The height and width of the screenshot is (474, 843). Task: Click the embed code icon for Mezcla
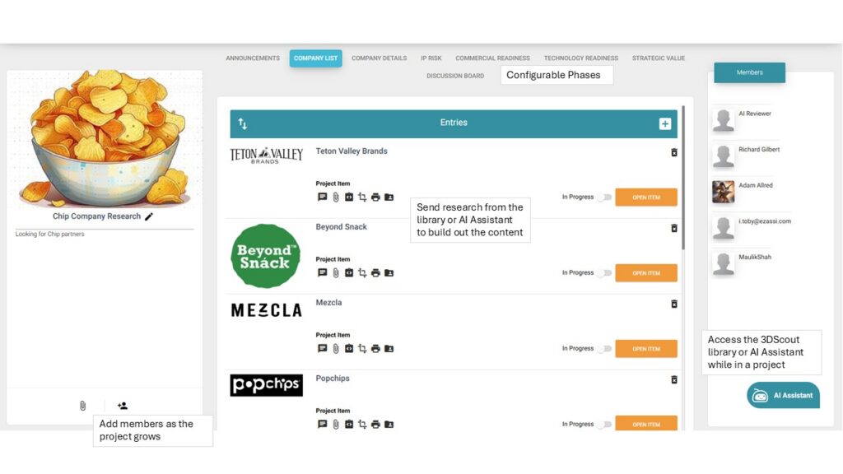tap(349, 349)
